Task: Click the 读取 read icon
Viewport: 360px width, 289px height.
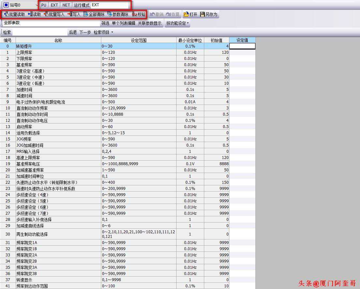Action: click(30, 14)
